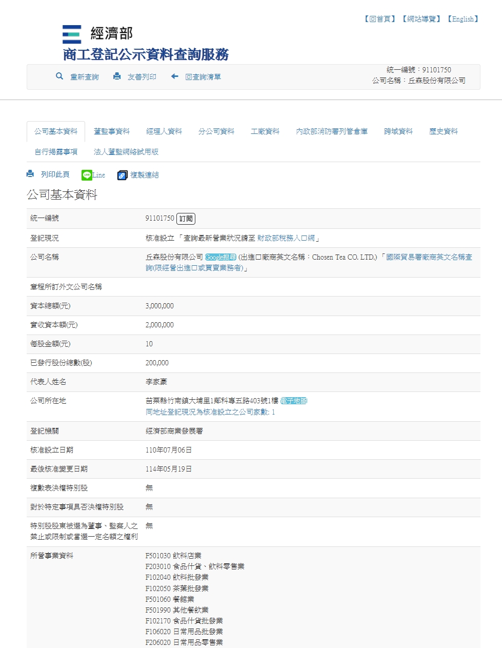Click the Google搜尋 badge beside company name

coord(220,258)
